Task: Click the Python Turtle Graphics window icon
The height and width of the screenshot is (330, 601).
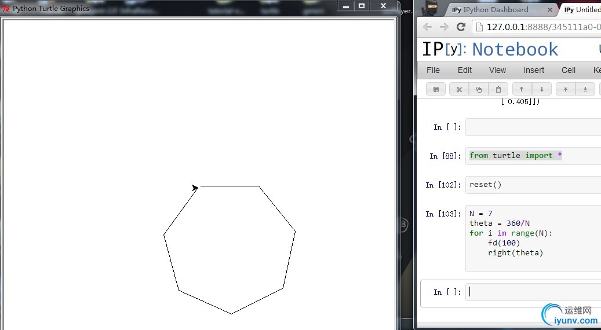Action: 5,9
